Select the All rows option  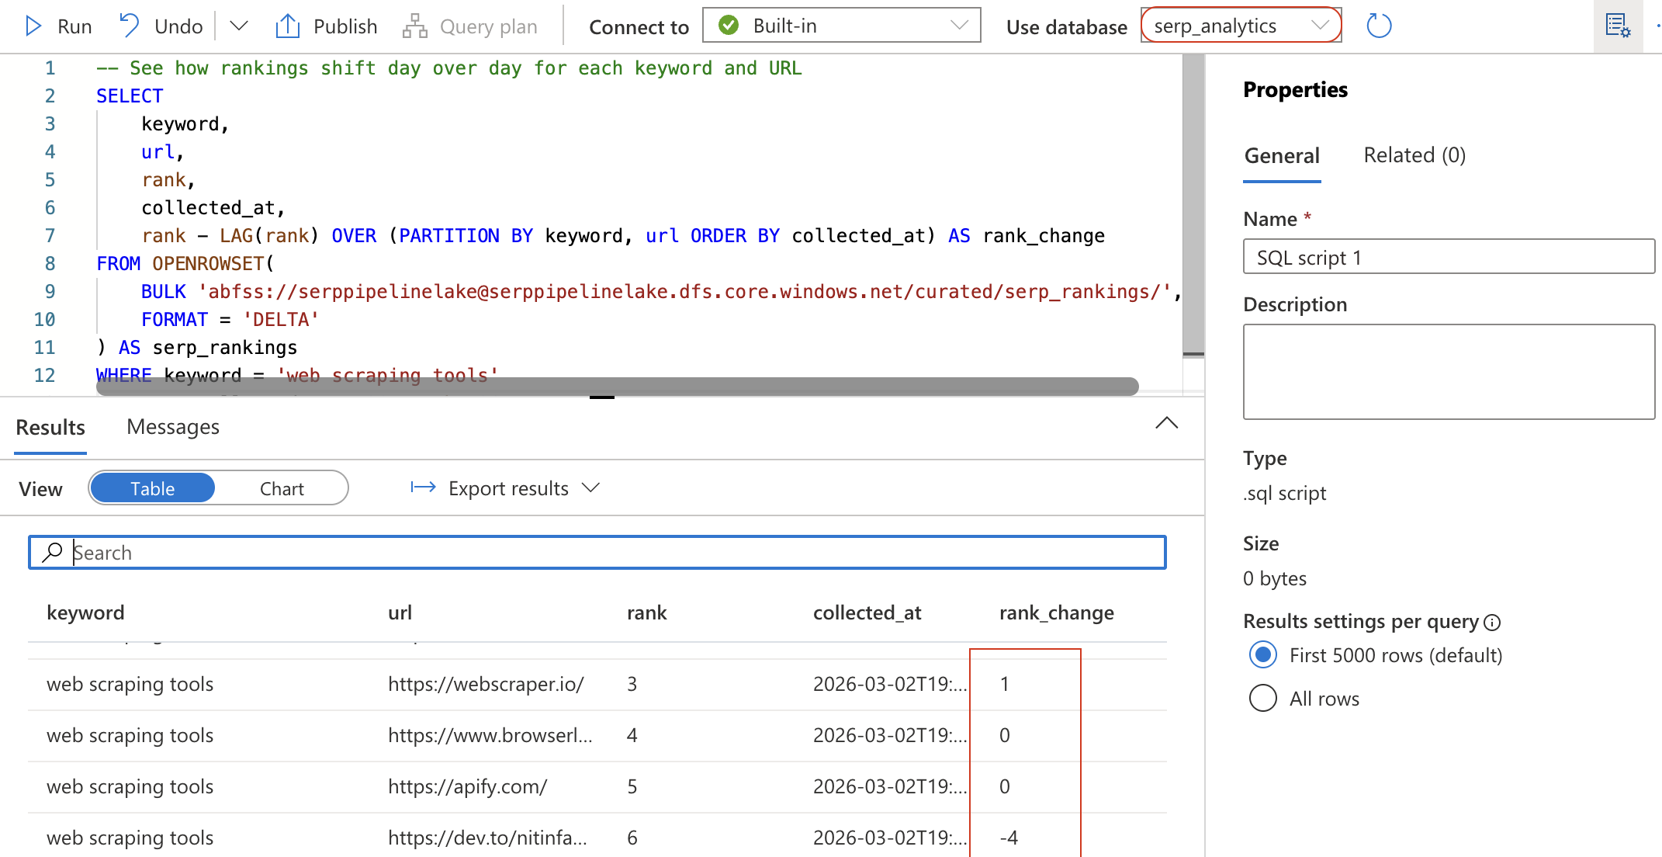[x=1263, y=698]
